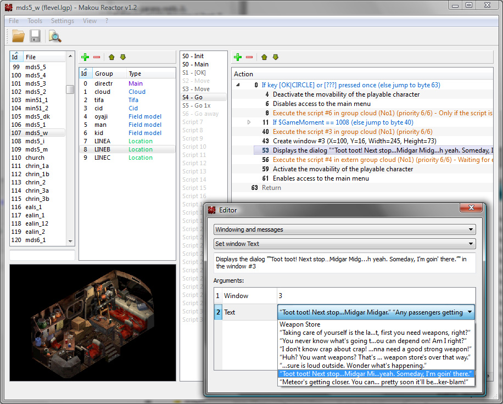Image resolution: width=503 pixels, height=404 pixels.
Task: Select the Displays the dialog action row
Action: (362, 150)
